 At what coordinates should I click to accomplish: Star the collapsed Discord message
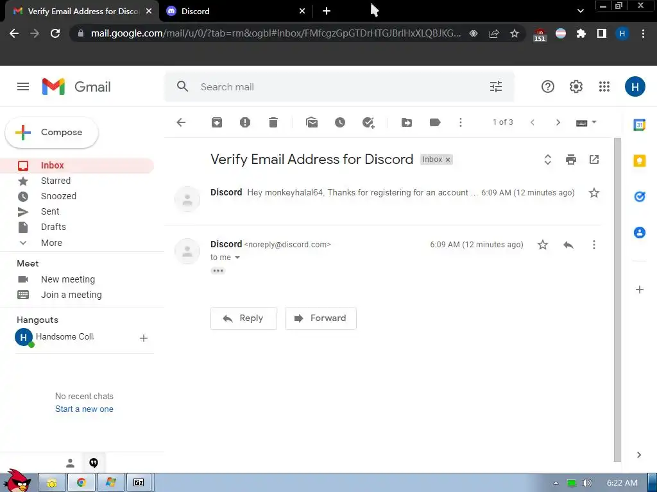pyautogui.click(x=593, y=193)
